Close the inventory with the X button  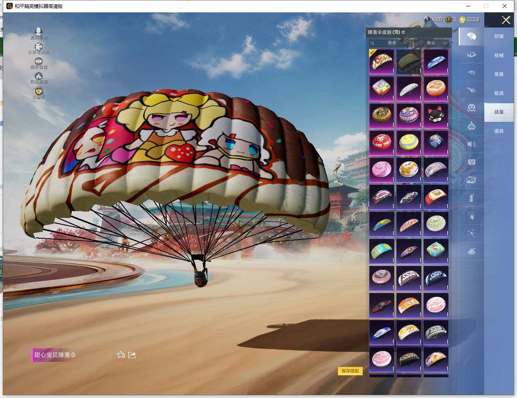coord(506,20)
